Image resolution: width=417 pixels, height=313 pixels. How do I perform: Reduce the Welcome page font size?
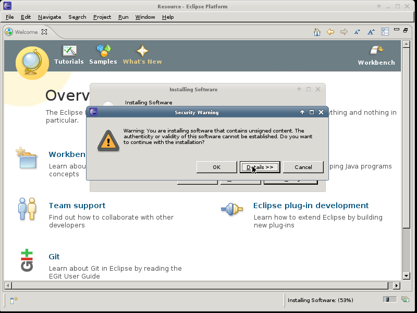[357, 32]
